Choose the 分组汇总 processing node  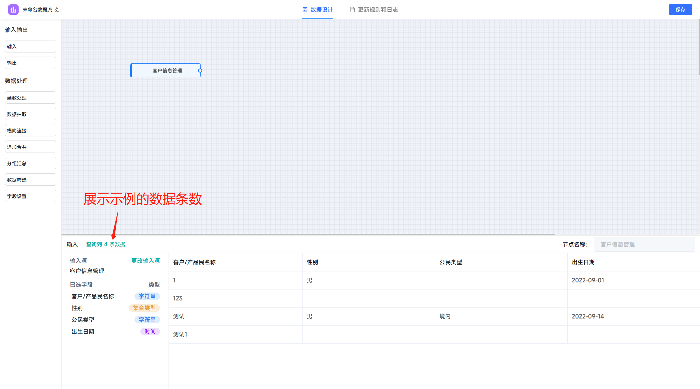click(x=31, y=163)
